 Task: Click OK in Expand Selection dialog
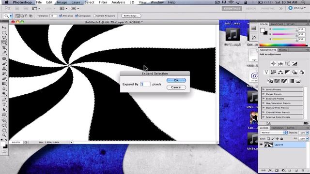click(x=176, y=80)
